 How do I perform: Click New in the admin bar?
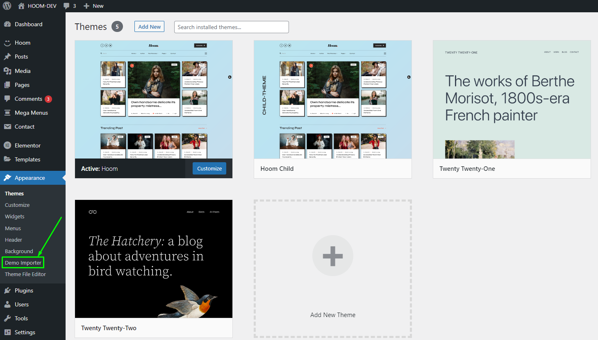[x=98, y=6]
